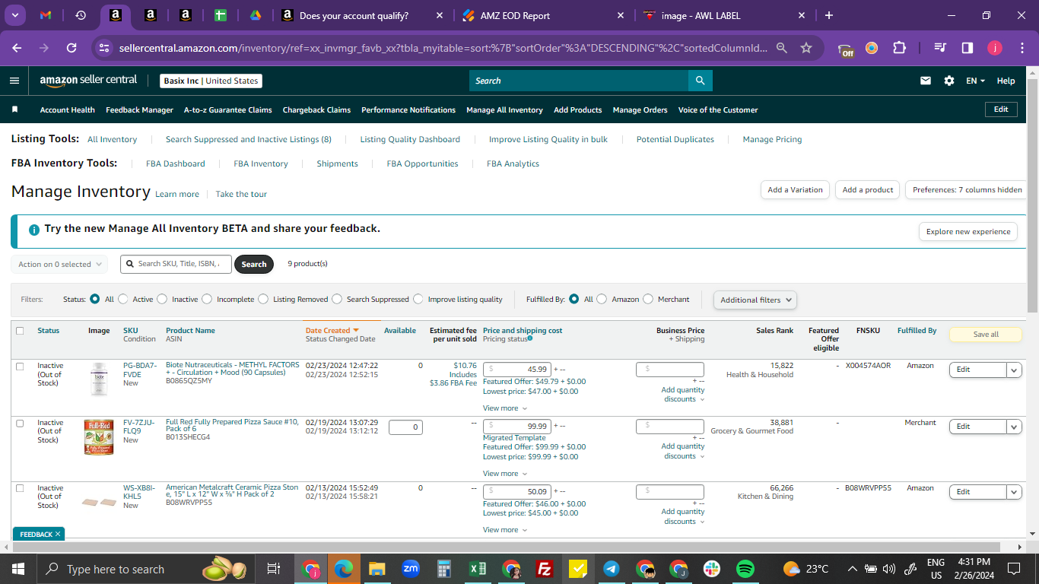Click the Add a product button
1039x584 pixels.
(x=868, y=190)
